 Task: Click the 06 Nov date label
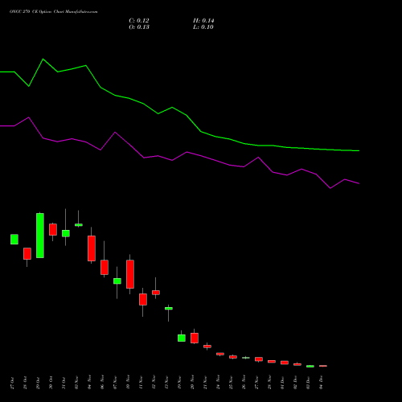pyautogui.click(x=102, y=383)
